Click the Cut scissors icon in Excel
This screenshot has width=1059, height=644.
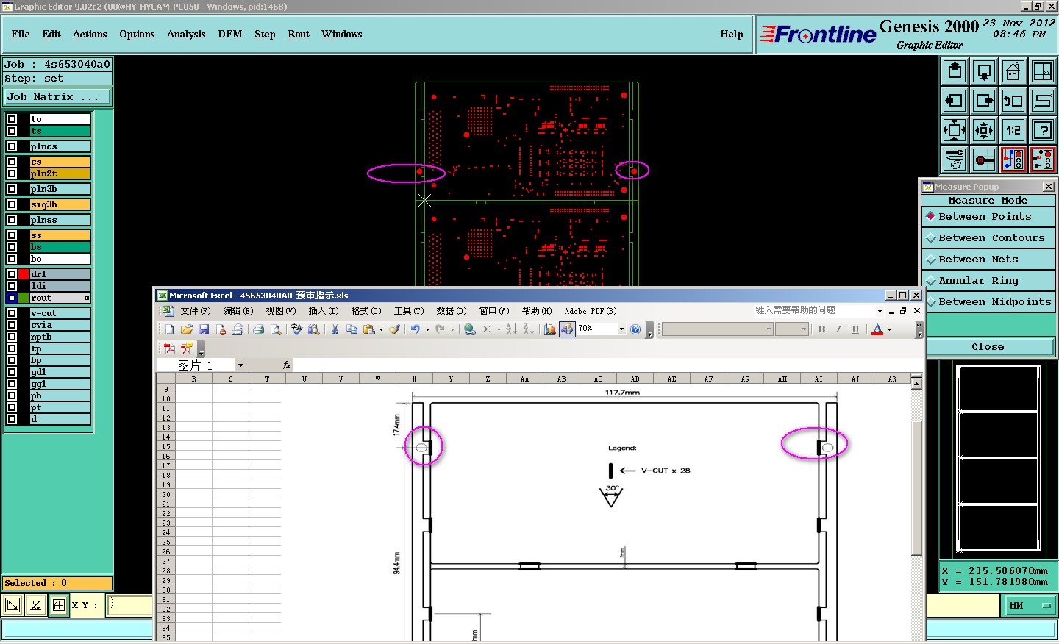click(x=335, y=329)
